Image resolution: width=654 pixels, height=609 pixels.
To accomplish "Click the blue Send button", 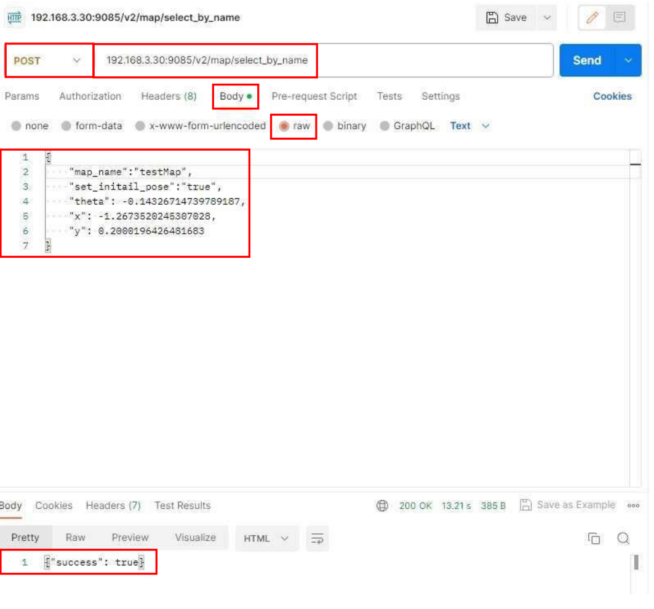I will (587, 60).
